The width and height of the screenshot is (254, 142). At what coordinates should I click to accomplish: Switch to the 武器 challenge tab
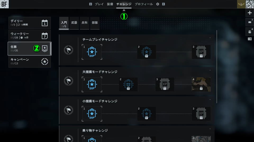[x=74, y=23]
